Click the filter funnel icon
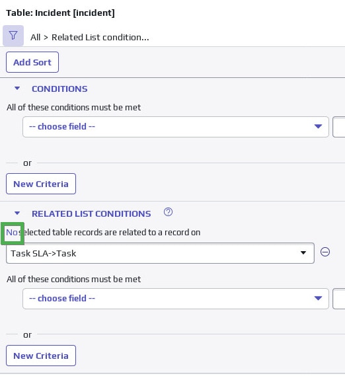345x380 pixels. click(x=13, y=36)
